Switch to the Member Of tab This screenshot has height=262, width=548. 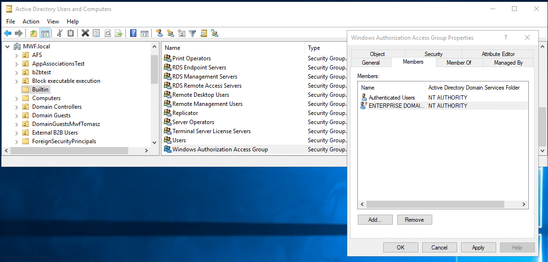coord(459,63)
